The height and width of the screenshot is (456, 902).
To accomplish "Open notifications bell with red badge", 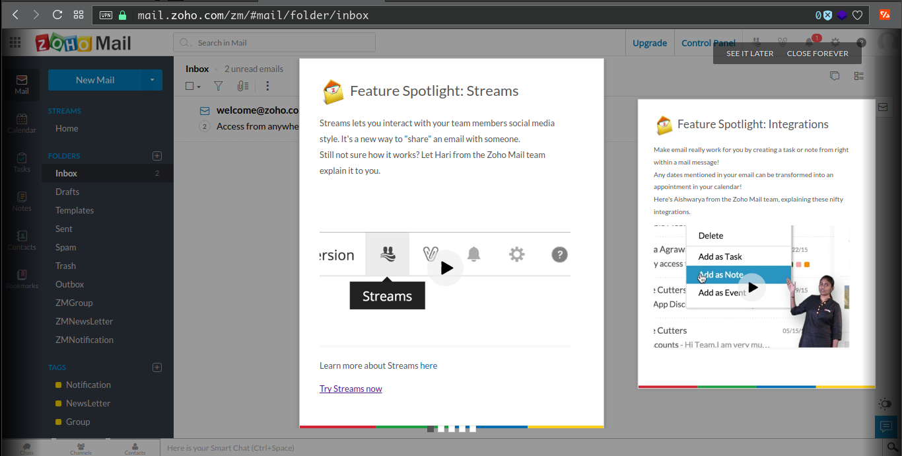I will [810, 42].
